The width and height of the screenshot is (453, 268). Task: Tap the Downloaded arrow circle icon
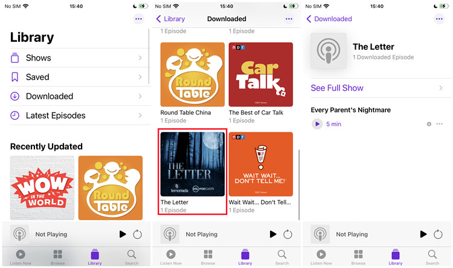coord(14,96)
